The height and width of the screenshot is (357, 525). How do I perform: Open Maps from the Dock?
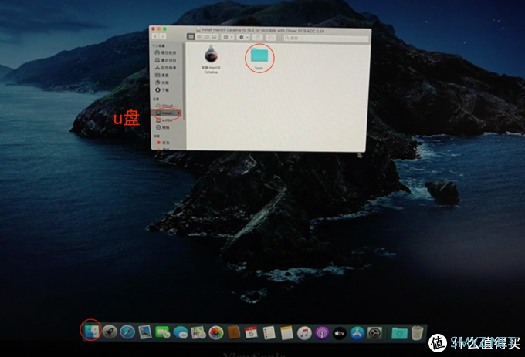(x=198, y=332)
